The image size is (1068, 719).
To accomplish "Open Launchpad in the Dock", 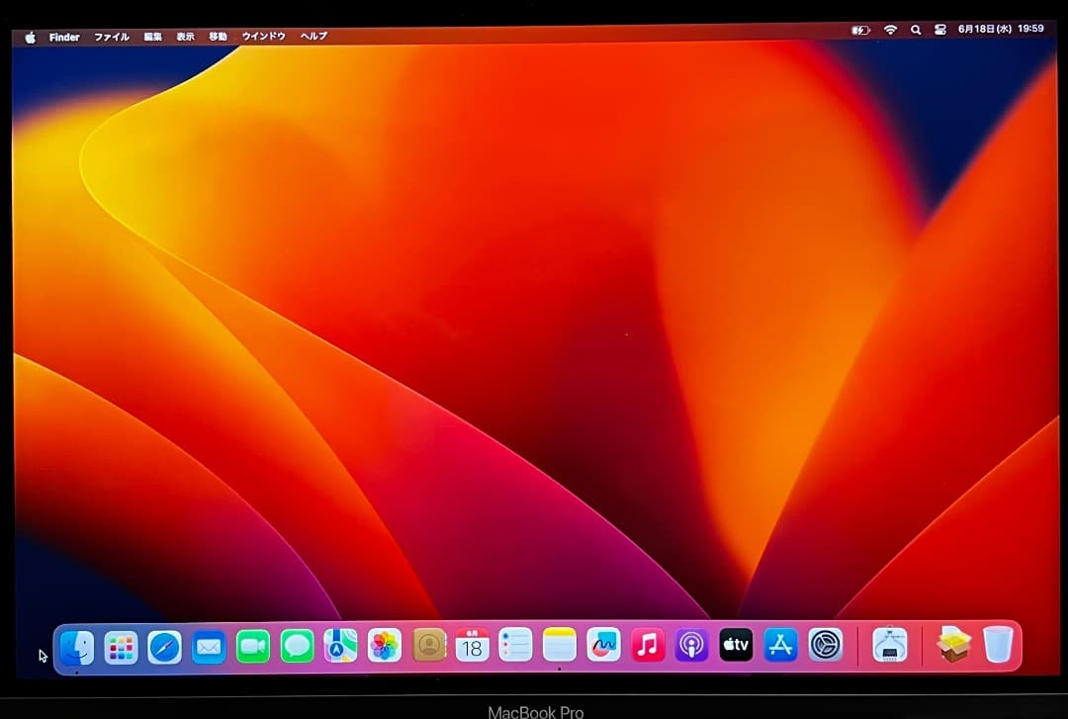I will pos(121,648).
